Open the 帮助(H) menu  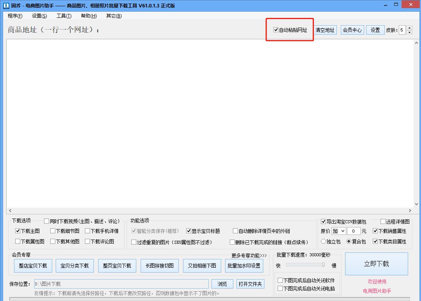pyautogui.click(x=89, y=16)
